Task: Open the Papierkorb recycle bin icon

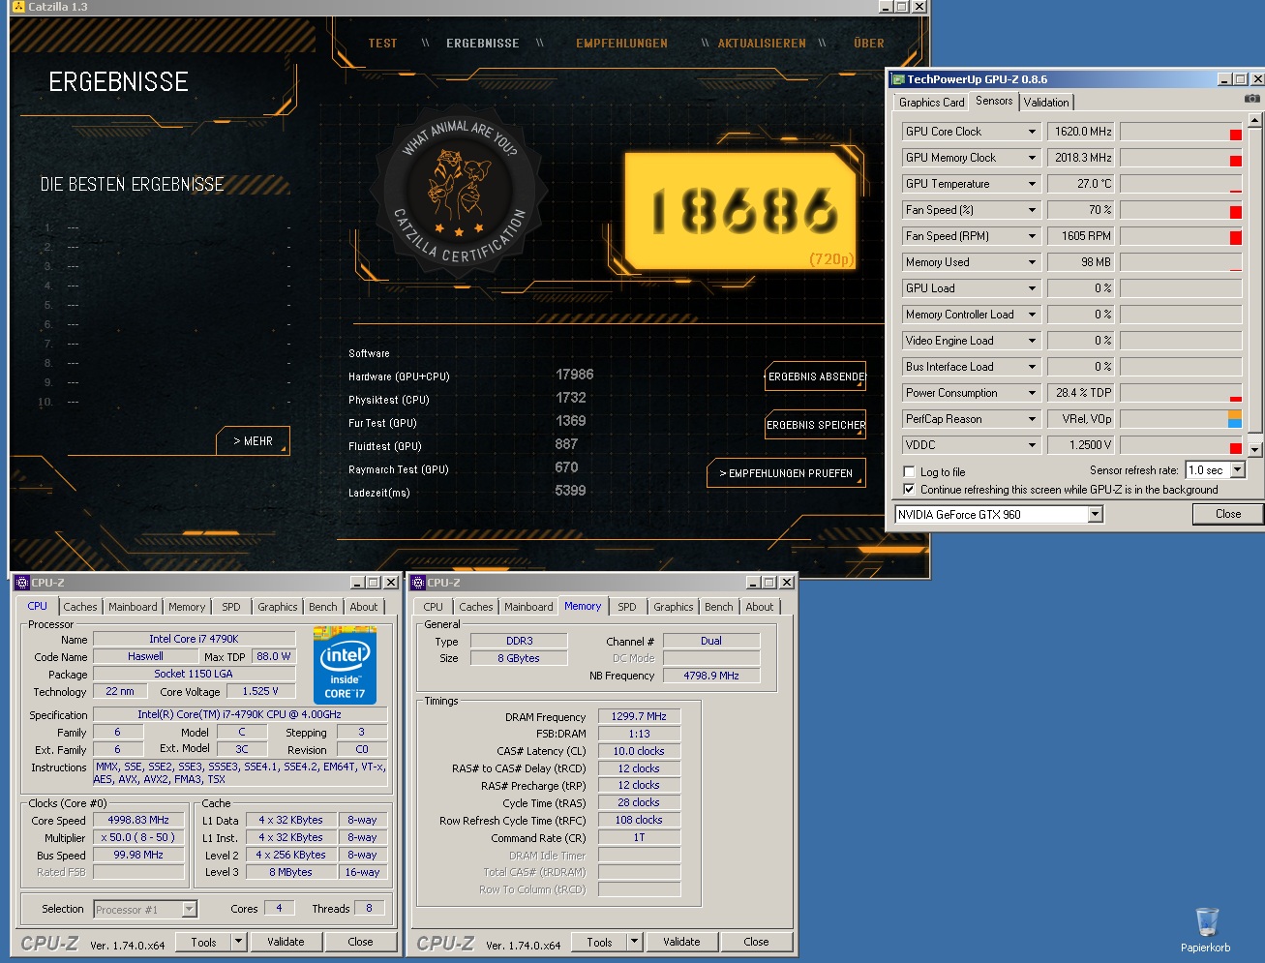Action: (x=1206, y=930)
